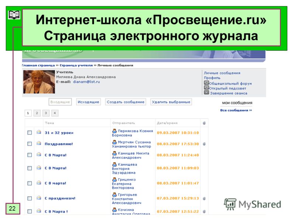Click envelope icon beside С праздником!
Viewport: 295px width, 221px height.
pos(39,198)
